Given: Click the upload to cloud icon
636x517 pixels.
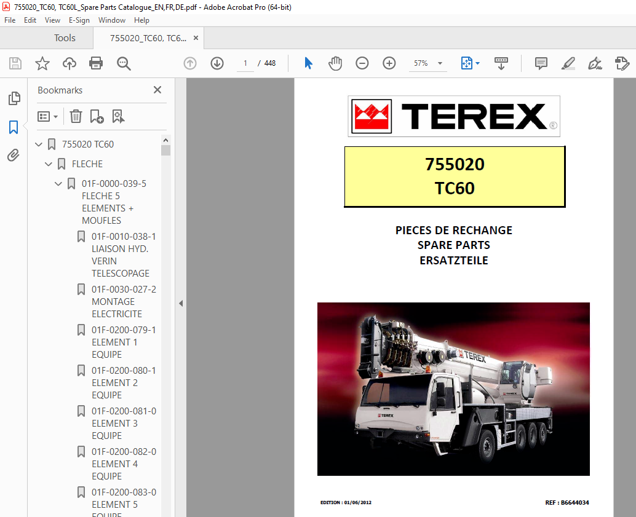Looking at the screenshot, I should pos(70,63).
